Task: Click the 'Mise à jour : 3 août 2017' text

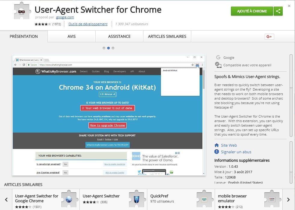Action: pyautogui.click(x=233, y=172)
